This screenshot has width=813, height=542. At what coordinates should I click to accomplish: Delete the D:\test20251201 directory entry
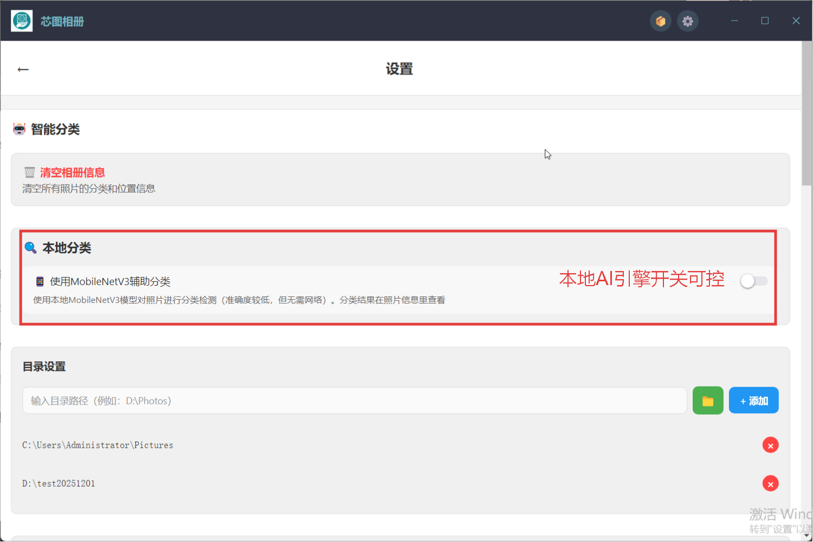point(770,483)
